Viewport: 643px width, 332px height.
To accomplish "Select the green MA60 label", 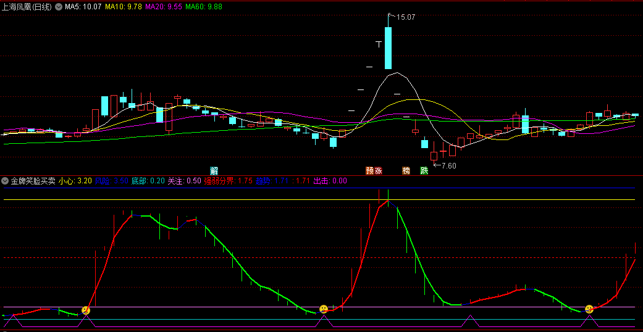I will coord(204,7).
